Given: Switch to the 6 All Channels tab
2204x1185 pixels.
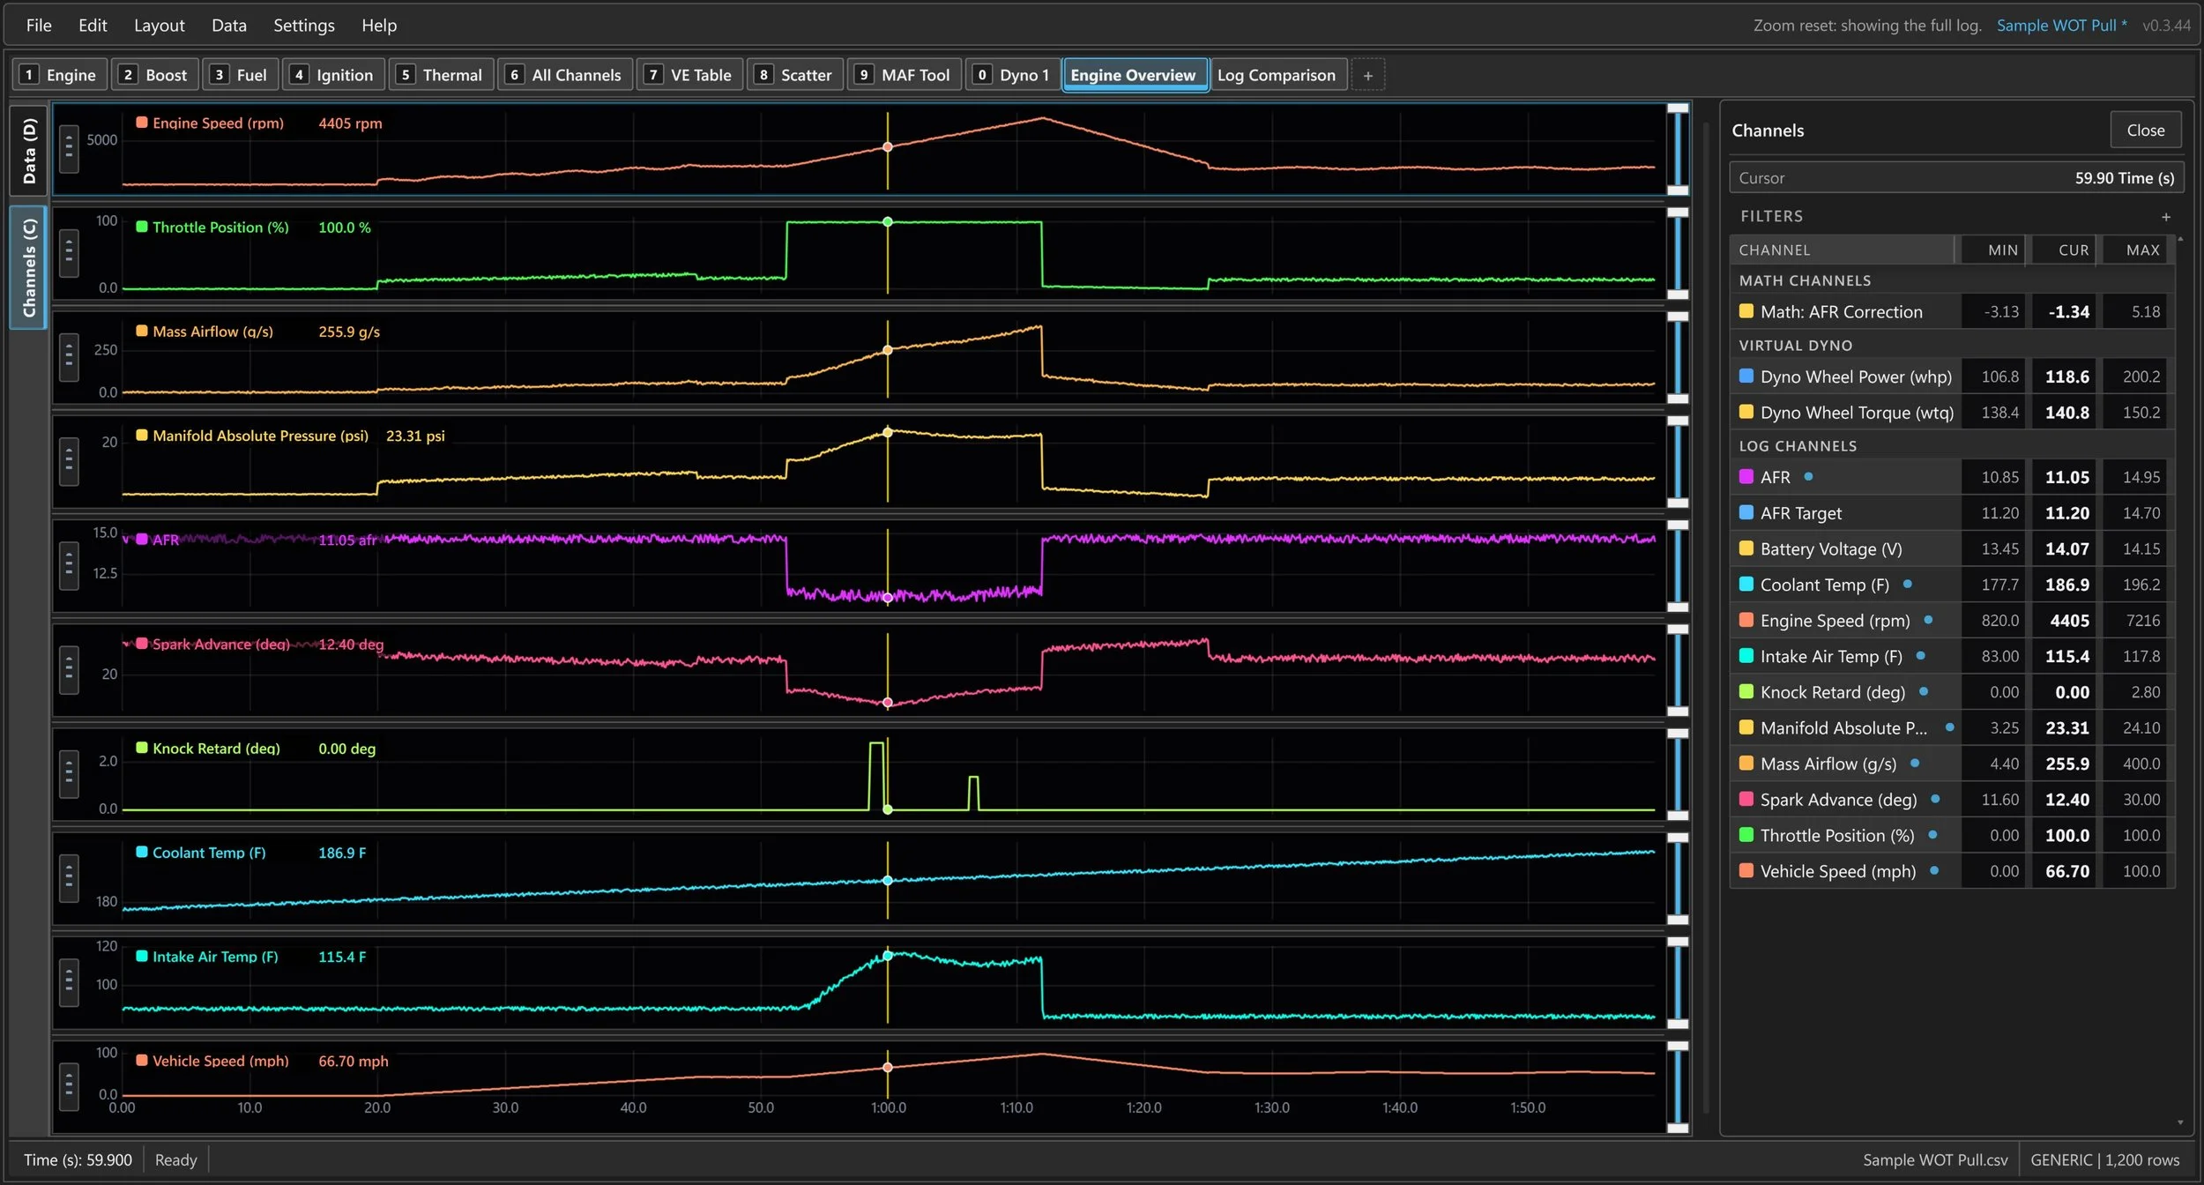Looking at the screenshot, I should click(x=565, y=76).
